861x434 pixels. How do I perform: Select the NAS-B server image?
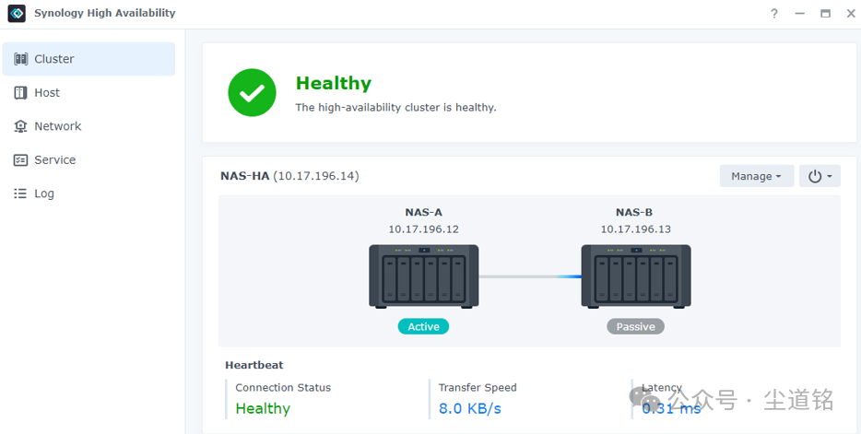coord(635,276)
